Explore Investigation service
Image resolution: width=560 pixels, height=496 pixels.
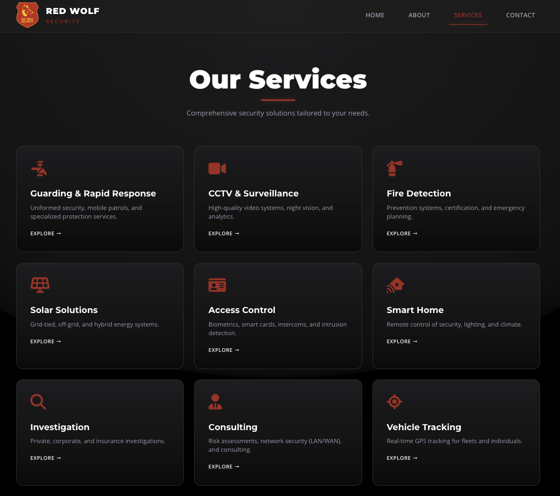coord(46,458)
